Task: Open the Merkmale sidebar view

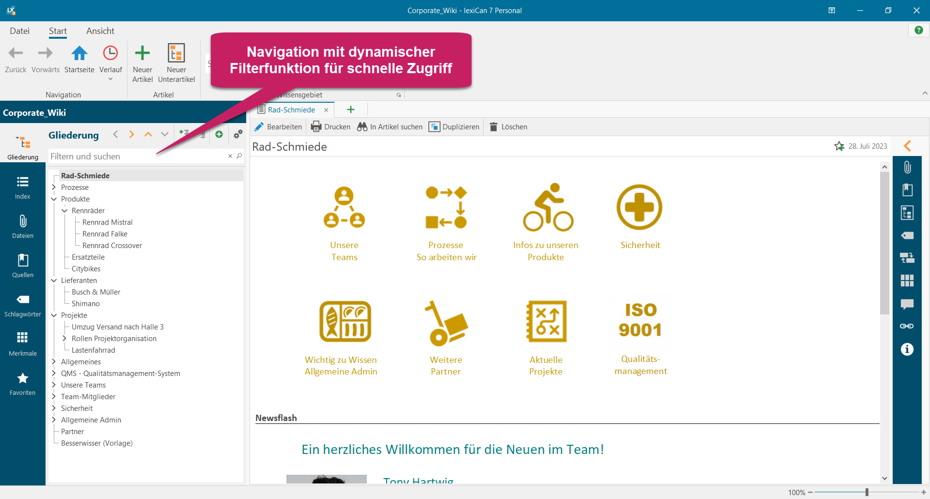Action: pos(23,344)
